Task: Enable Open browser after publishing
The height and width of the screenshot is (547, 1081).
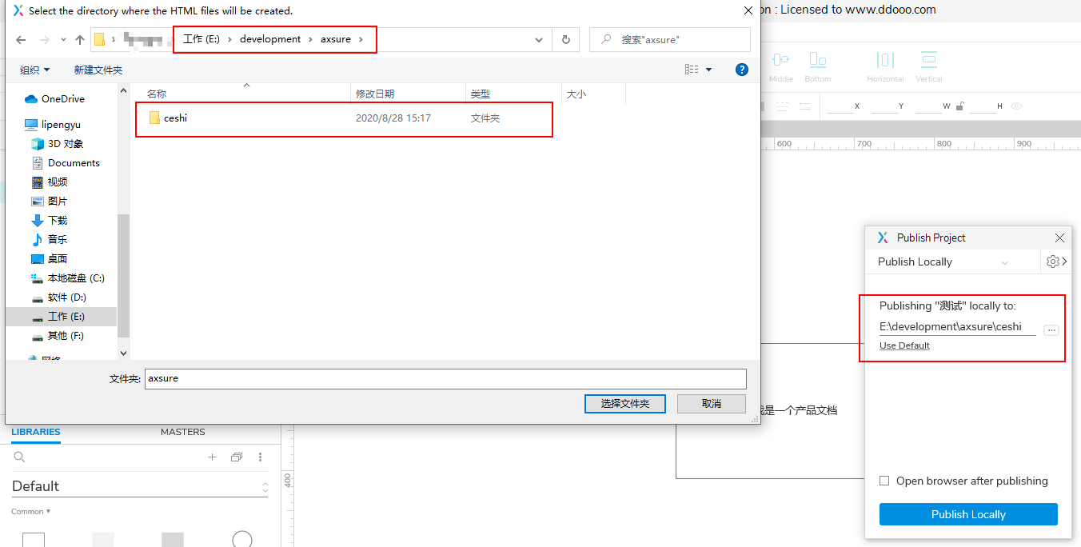Action: (x=884, y=481)
